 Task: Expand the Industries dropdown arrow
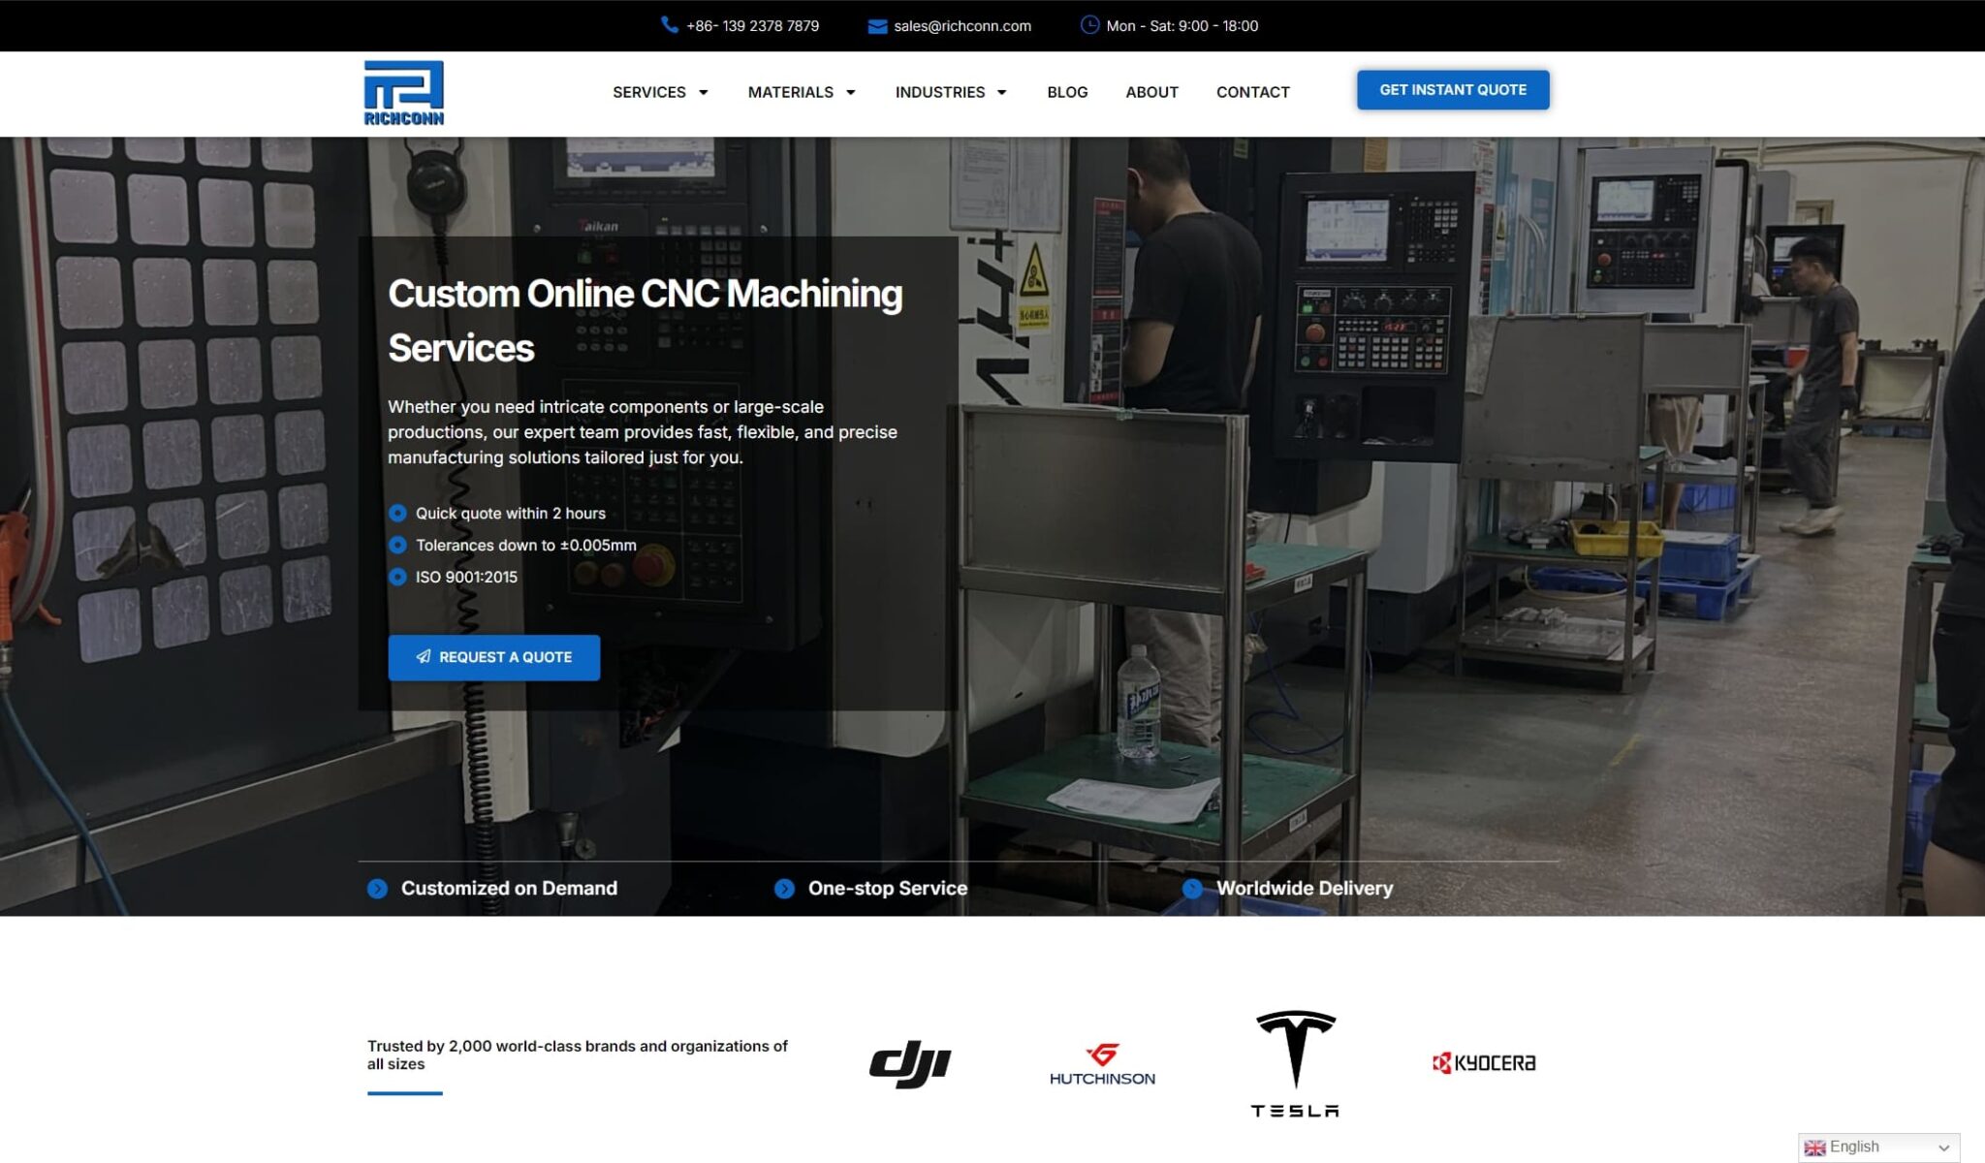1002,93
